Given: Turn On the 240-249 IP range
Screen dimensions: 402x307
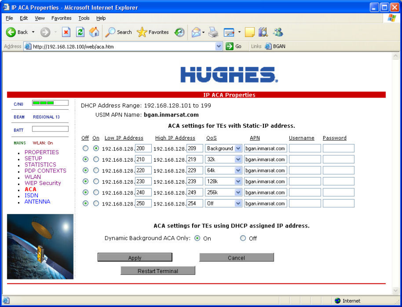Looking at the screenshot, I should pos(96,192).
